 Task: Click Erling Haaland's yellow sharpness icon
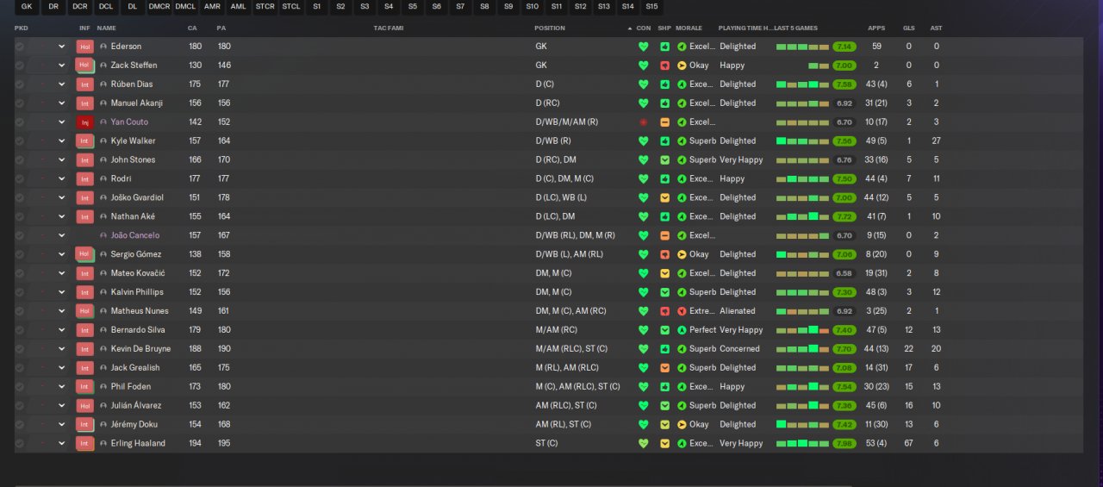pyautogui.click(x=664, y=444)
